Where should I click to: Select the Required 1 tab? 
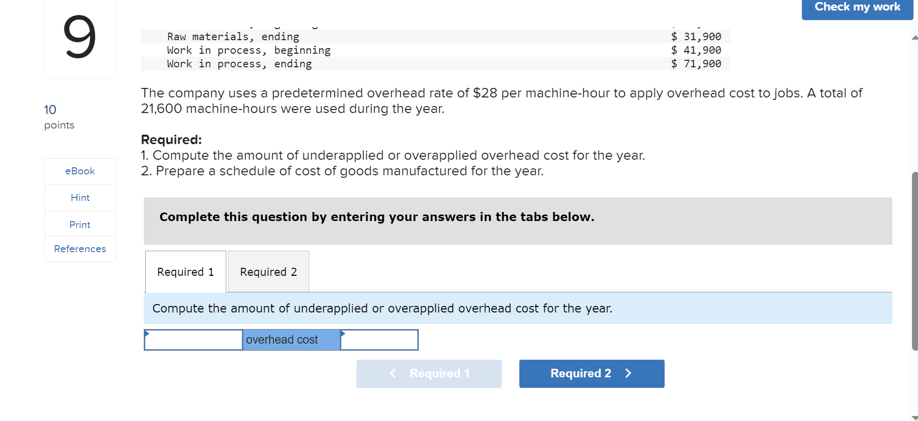click(185, 271)
